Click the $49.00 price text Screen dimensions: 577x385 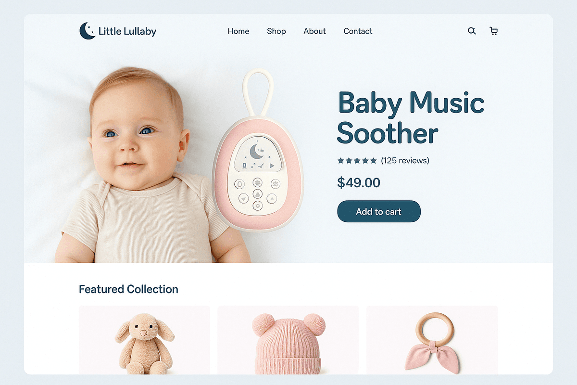359,183
